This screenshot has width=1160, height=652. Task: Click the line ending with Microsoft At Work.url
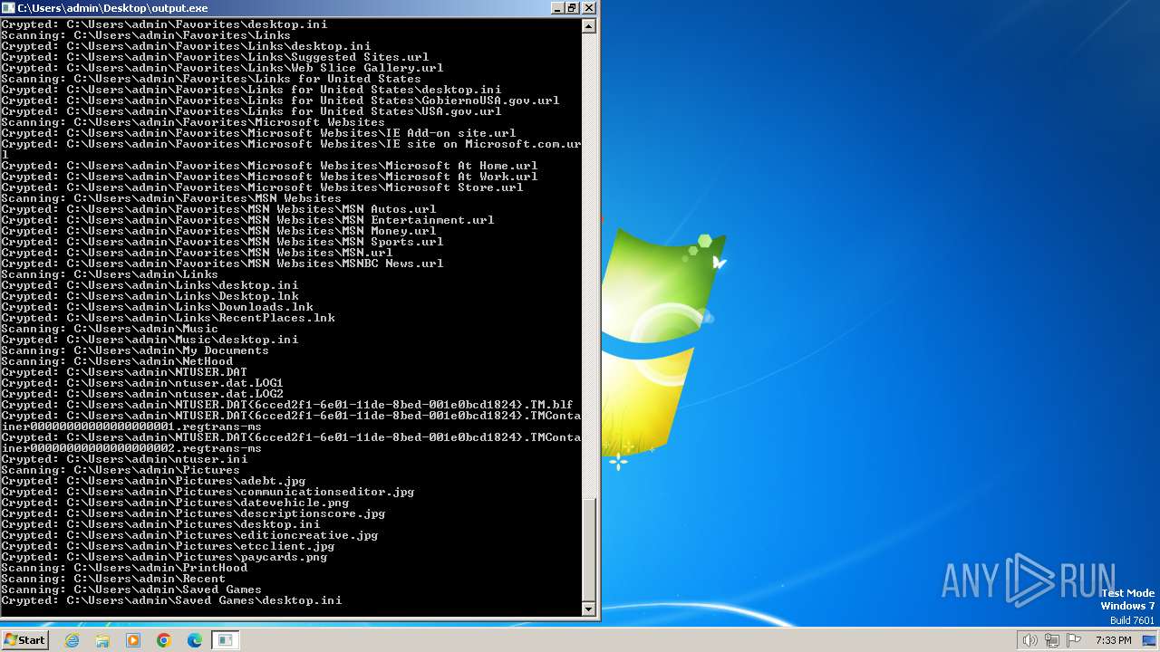(x=269, y=177)
